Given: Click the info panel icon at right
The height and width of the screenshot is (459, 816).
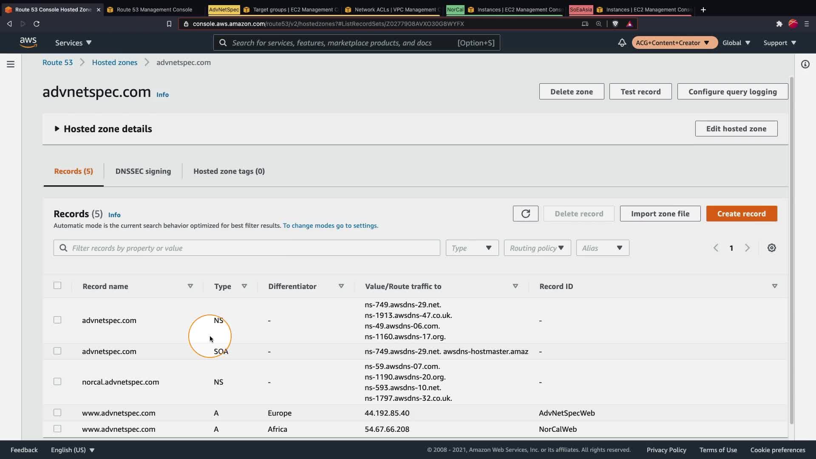Looking at the screenshot, I should (x=805, y=64).
